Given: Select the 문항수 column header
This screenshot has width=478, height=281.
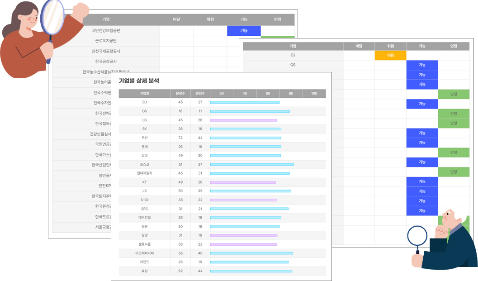Looking at the screenshot, I should tap(180, 93).
